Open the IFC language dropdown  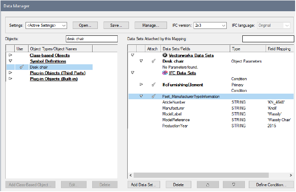273,25
